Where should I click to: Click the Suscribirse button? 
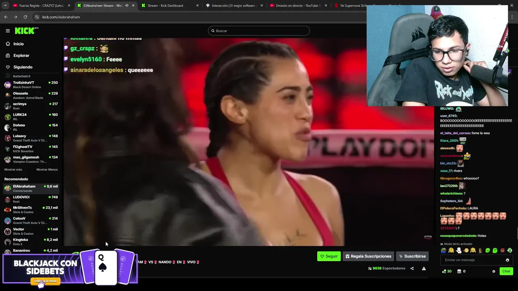[412, 256]
